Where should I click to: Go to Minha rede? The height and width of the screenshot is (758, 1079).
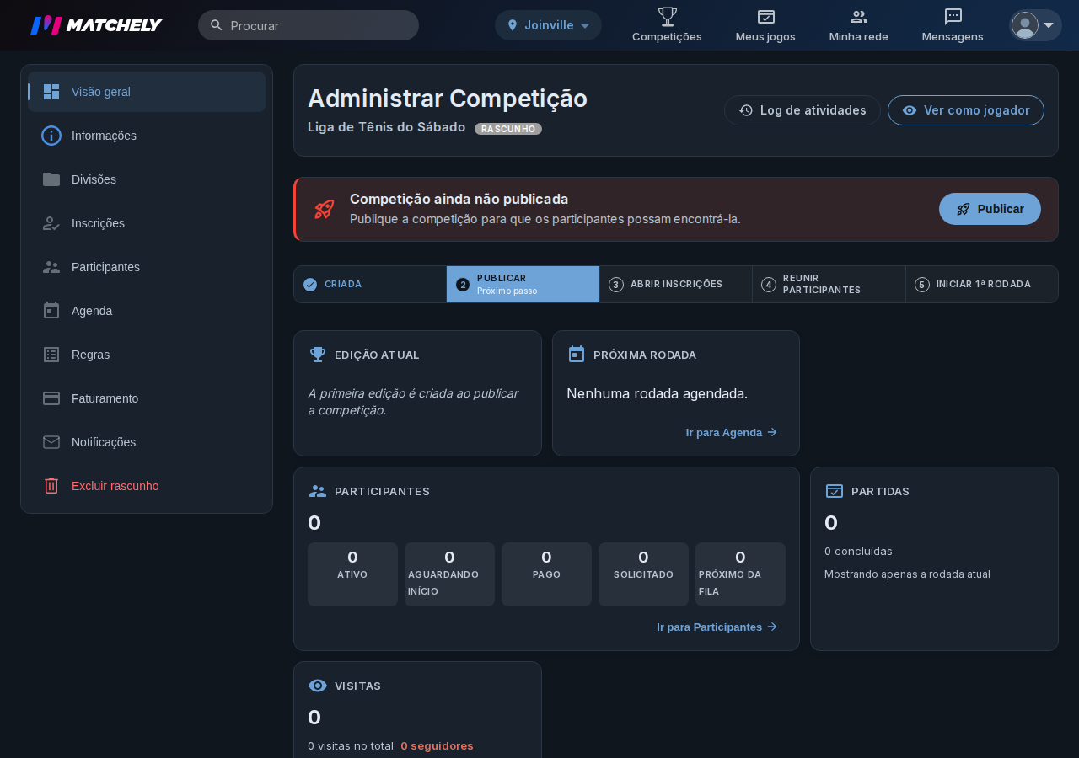(x=859, y=25)
